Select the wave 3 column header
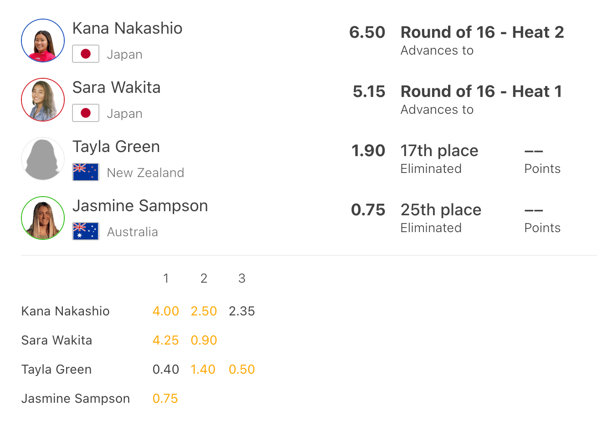This screenshot has width=608, height=426. (242, 278)
